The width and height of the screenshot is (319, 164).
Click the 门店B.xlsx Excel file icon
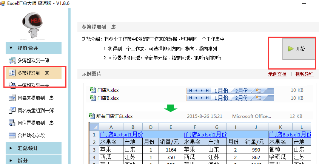93,98
